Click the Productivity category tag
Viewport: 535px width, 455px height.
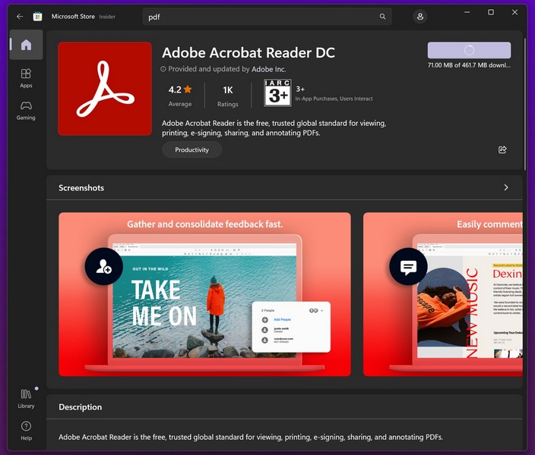point(192,150)
